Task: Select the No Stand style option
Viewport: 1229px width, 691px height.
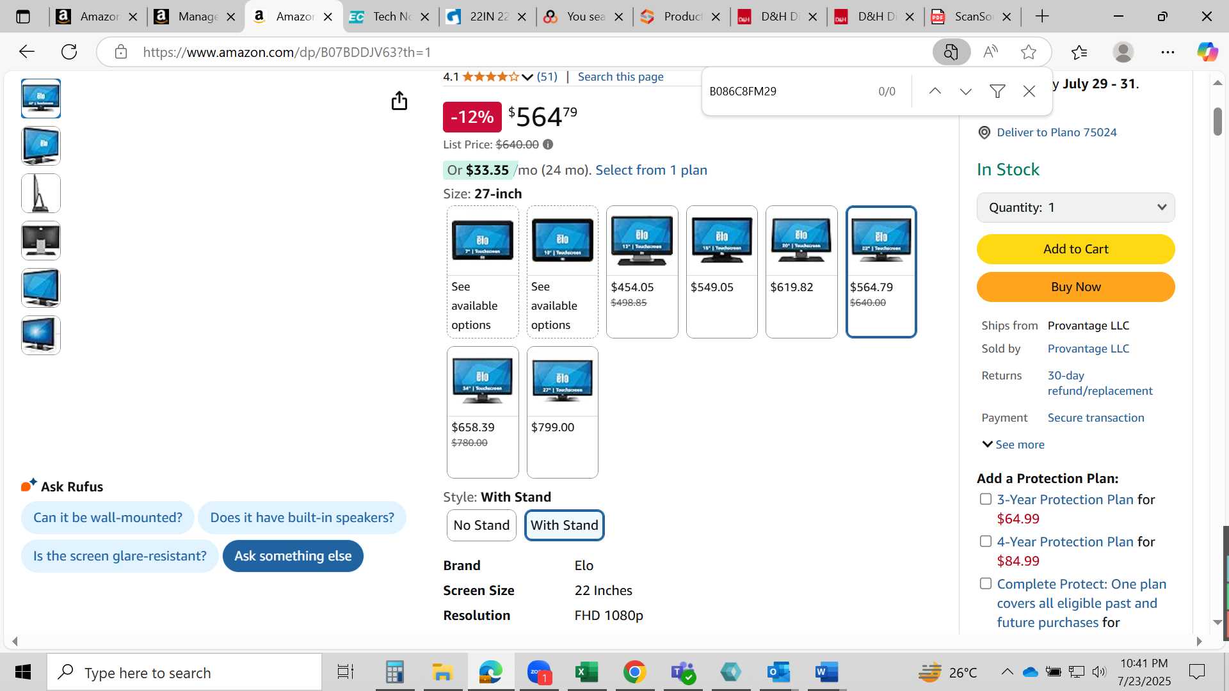Action: pyautogui.click(x=481, y=525)
